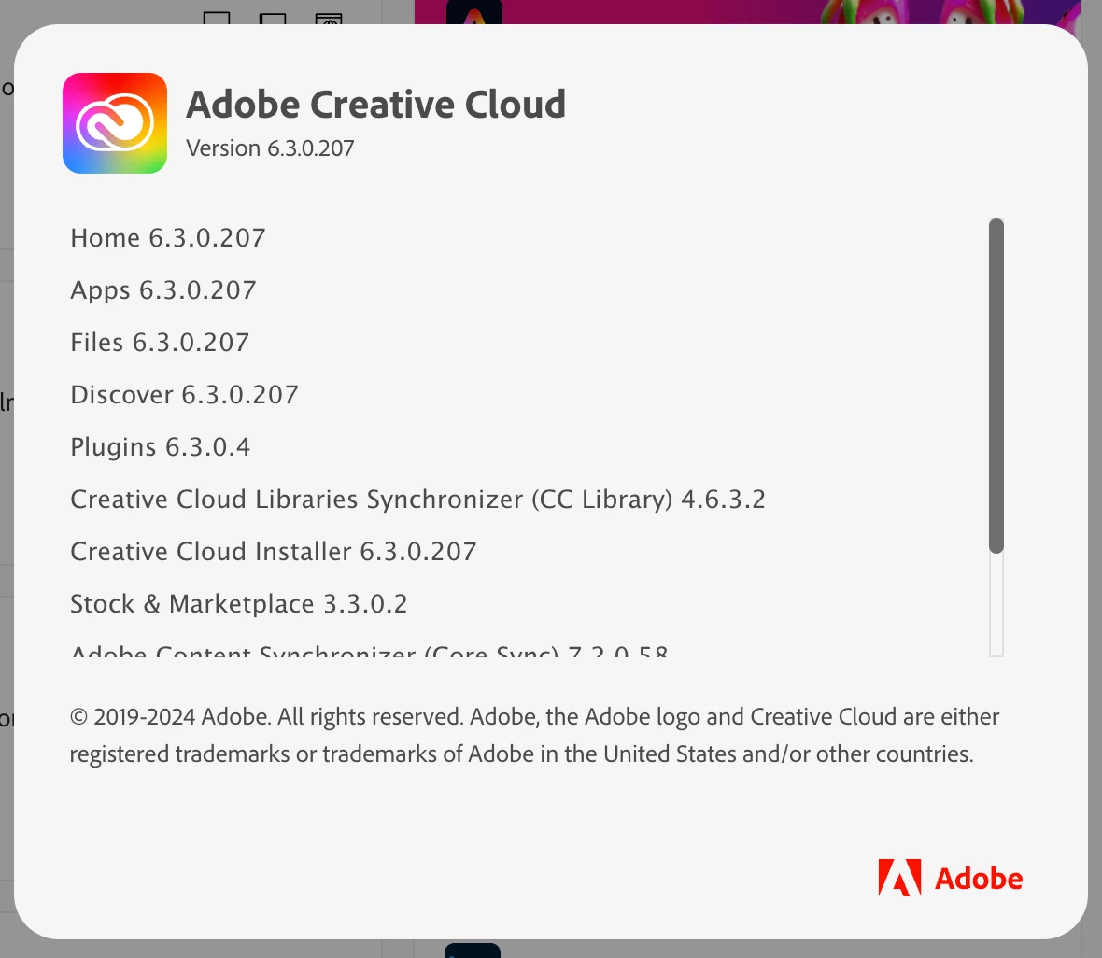
Task: Select the "Plugins 6.3.0.4" row
Action: 161,447
